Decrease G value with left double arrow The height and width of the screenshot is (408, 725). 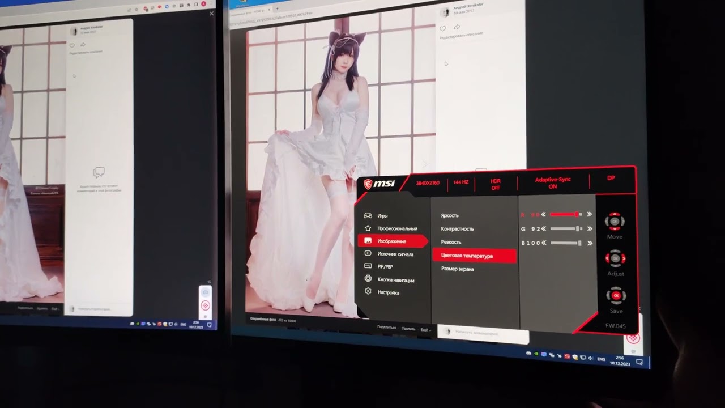pyautogui.click(x=544, y=228)
